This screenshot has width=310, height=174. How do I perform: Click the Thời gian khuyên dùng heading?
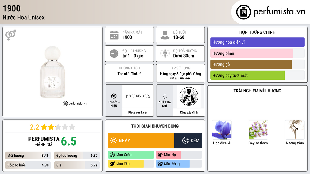click(x=155, y=126)
